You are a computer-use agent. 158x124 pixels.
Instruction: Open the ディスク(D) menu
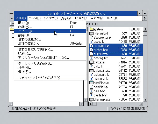(35, 18)
